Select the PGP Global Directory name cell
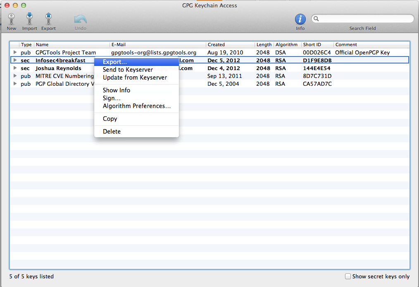419x287 pixels. click(x=64, y=84)
